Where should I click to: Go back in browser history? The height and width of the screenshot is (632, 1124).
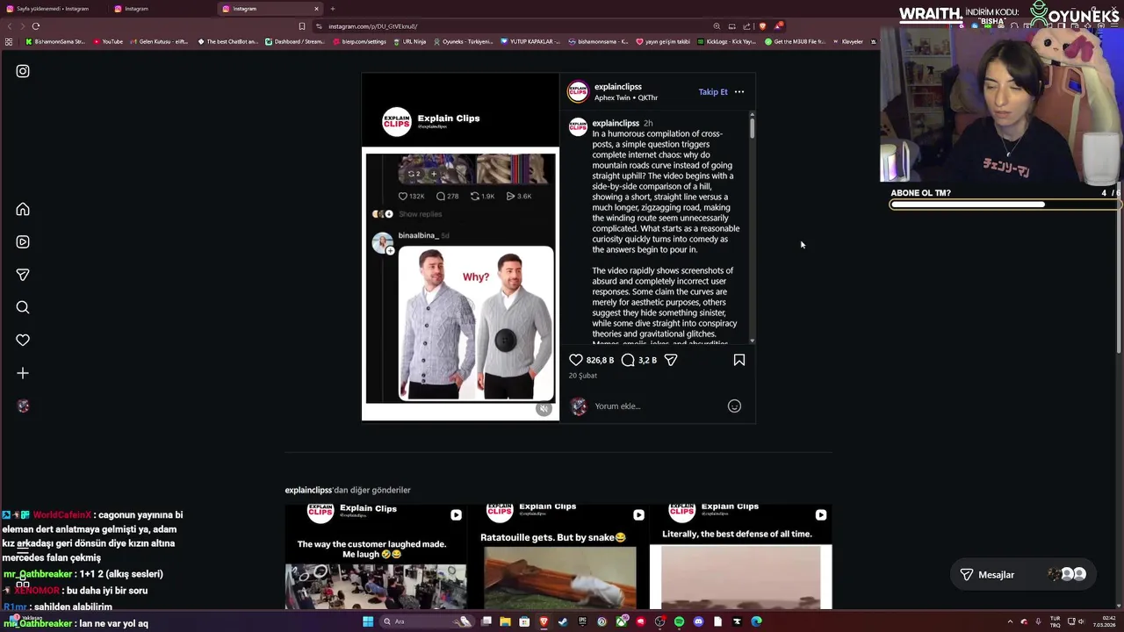point(10,26)
